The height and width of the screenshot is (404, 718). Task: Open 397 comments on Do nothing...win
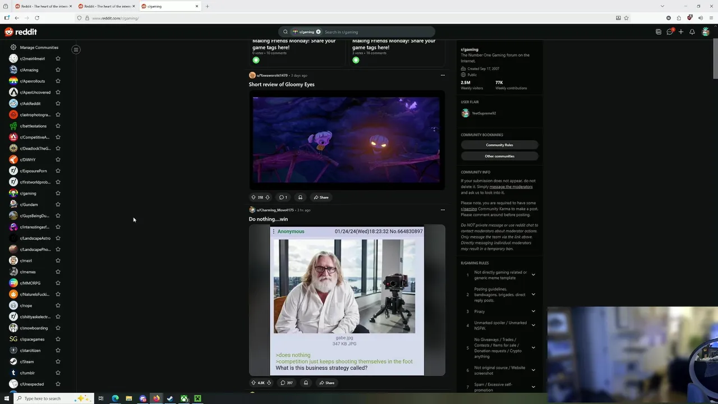287,383
